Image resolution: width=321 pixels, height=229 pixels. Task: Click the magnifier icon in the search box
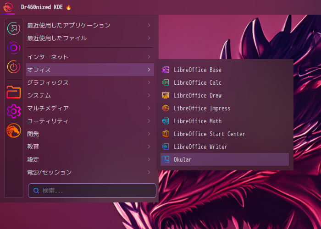tap(36, 191)
